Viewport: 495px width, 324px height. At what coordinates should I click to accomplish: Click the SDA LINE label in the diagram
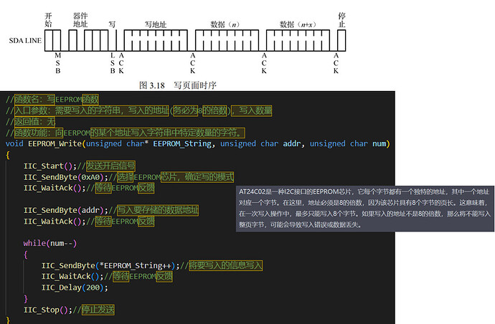(25, 41)
